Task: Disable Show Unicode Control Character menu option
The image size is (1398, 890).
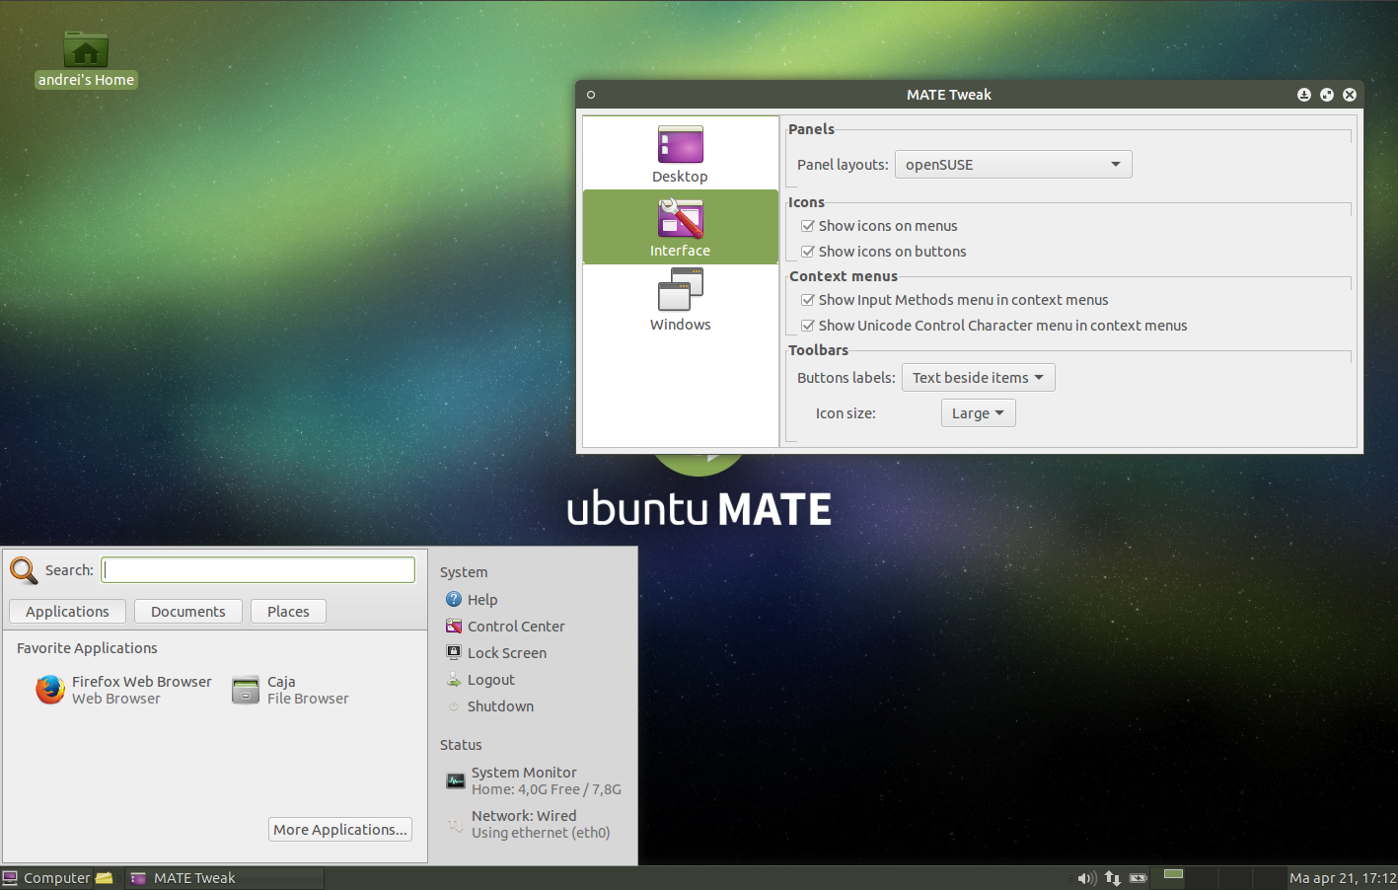Action: click(807, 325)
